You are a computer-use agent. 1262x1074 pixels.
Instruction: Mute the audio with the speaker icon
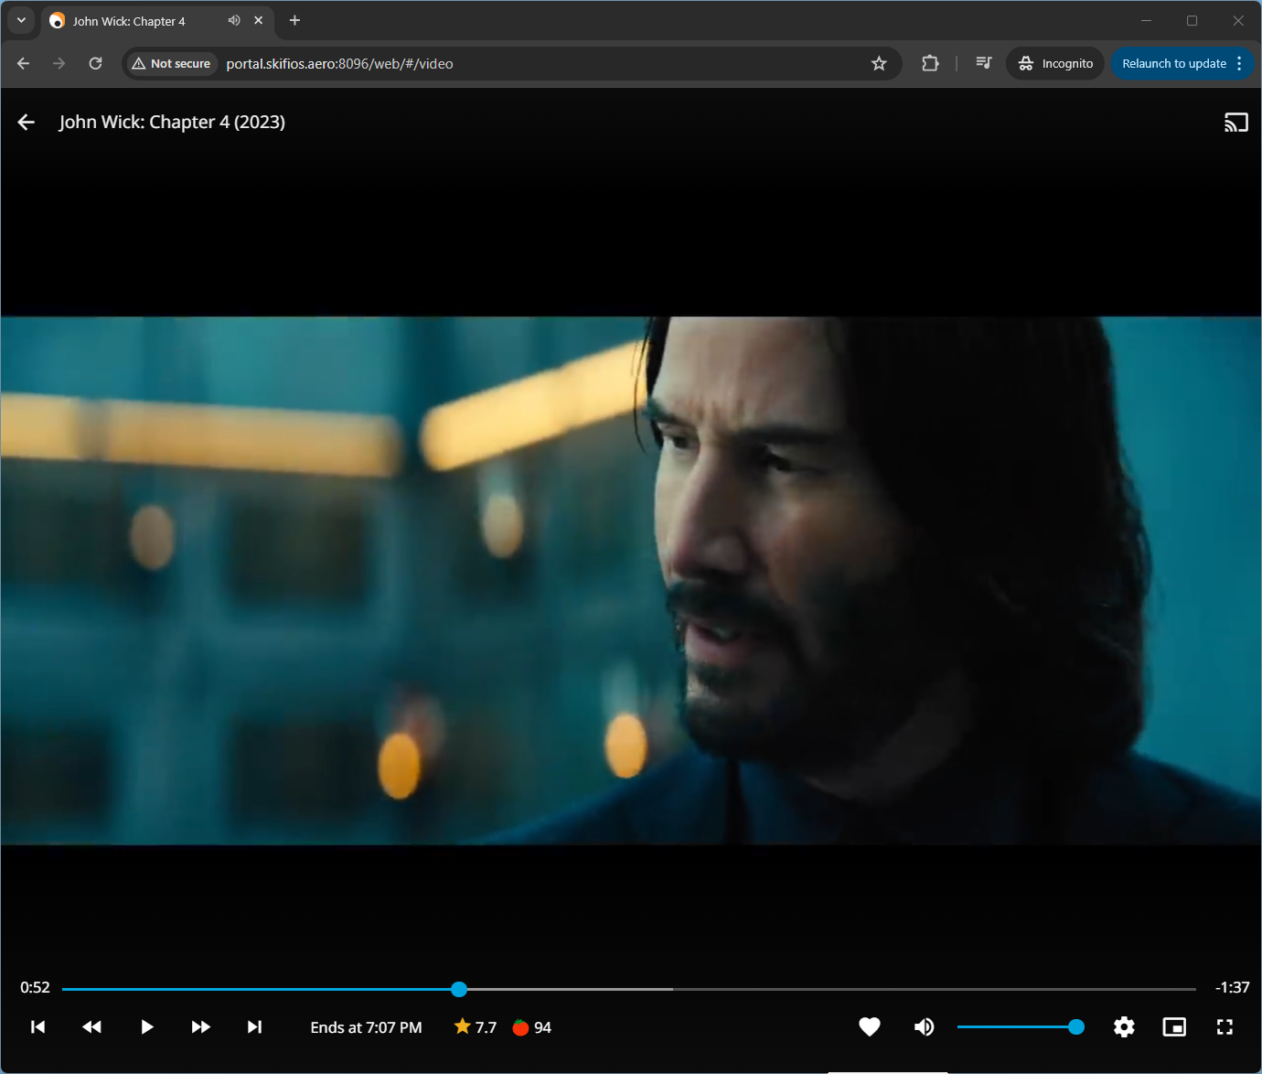click(x=924, y=1027)
